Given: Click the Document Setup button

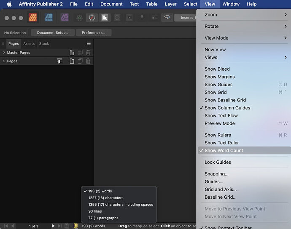Looking at the screenshot, I should (x=52, y=32).
